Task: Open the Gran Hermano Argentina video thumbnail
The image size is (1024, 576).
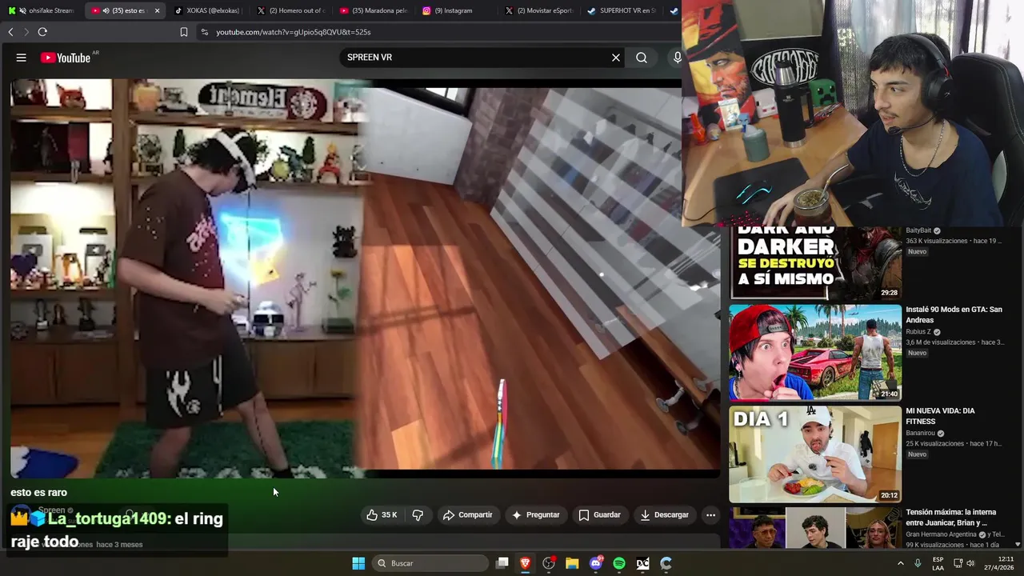Action: click(x=815, y=528)
